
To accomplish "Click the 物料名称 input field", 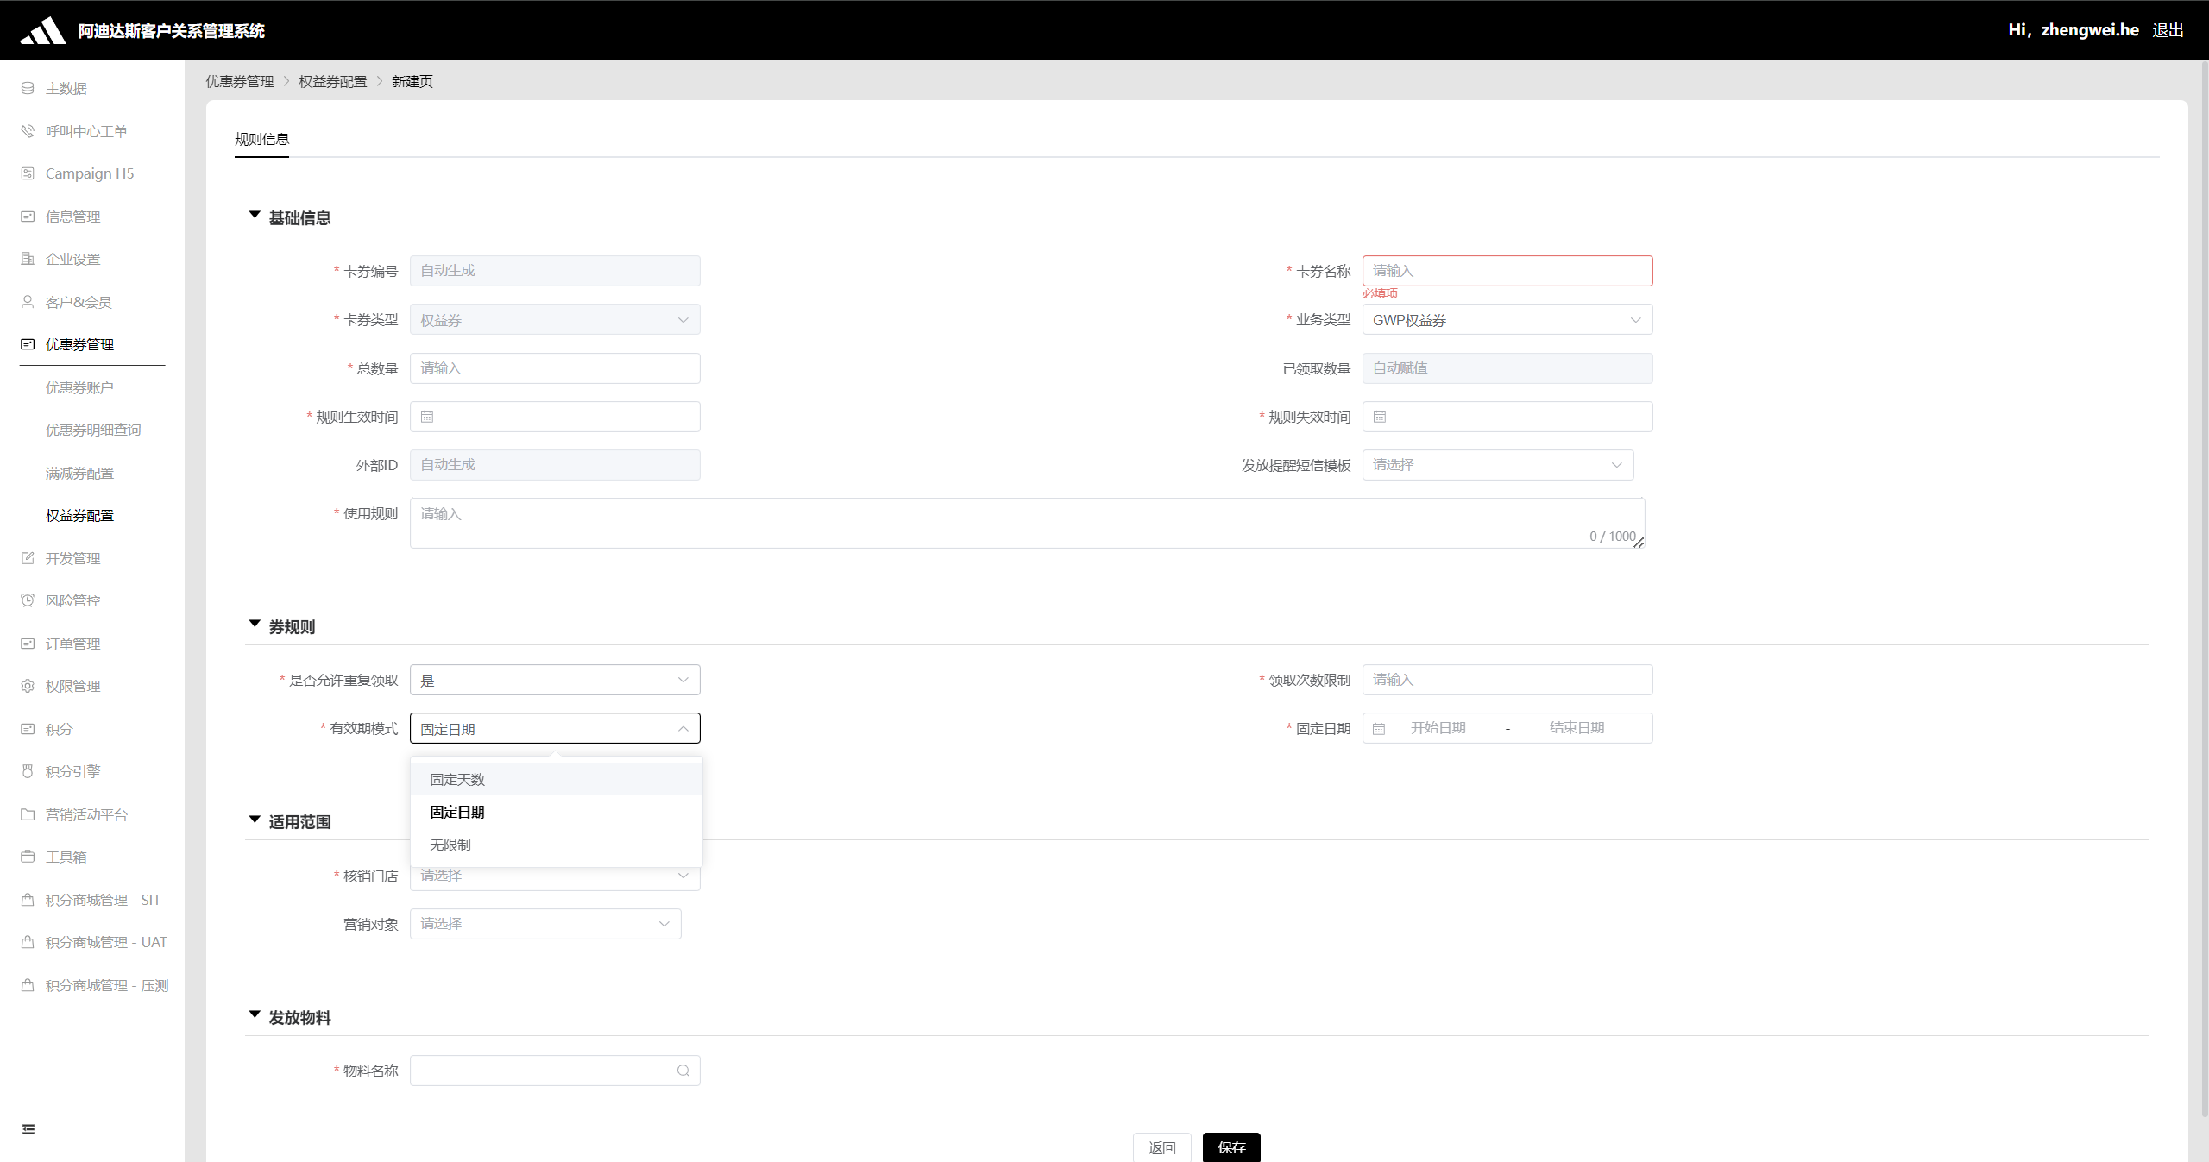I will pyautogui.click(x=555, y=1071).
